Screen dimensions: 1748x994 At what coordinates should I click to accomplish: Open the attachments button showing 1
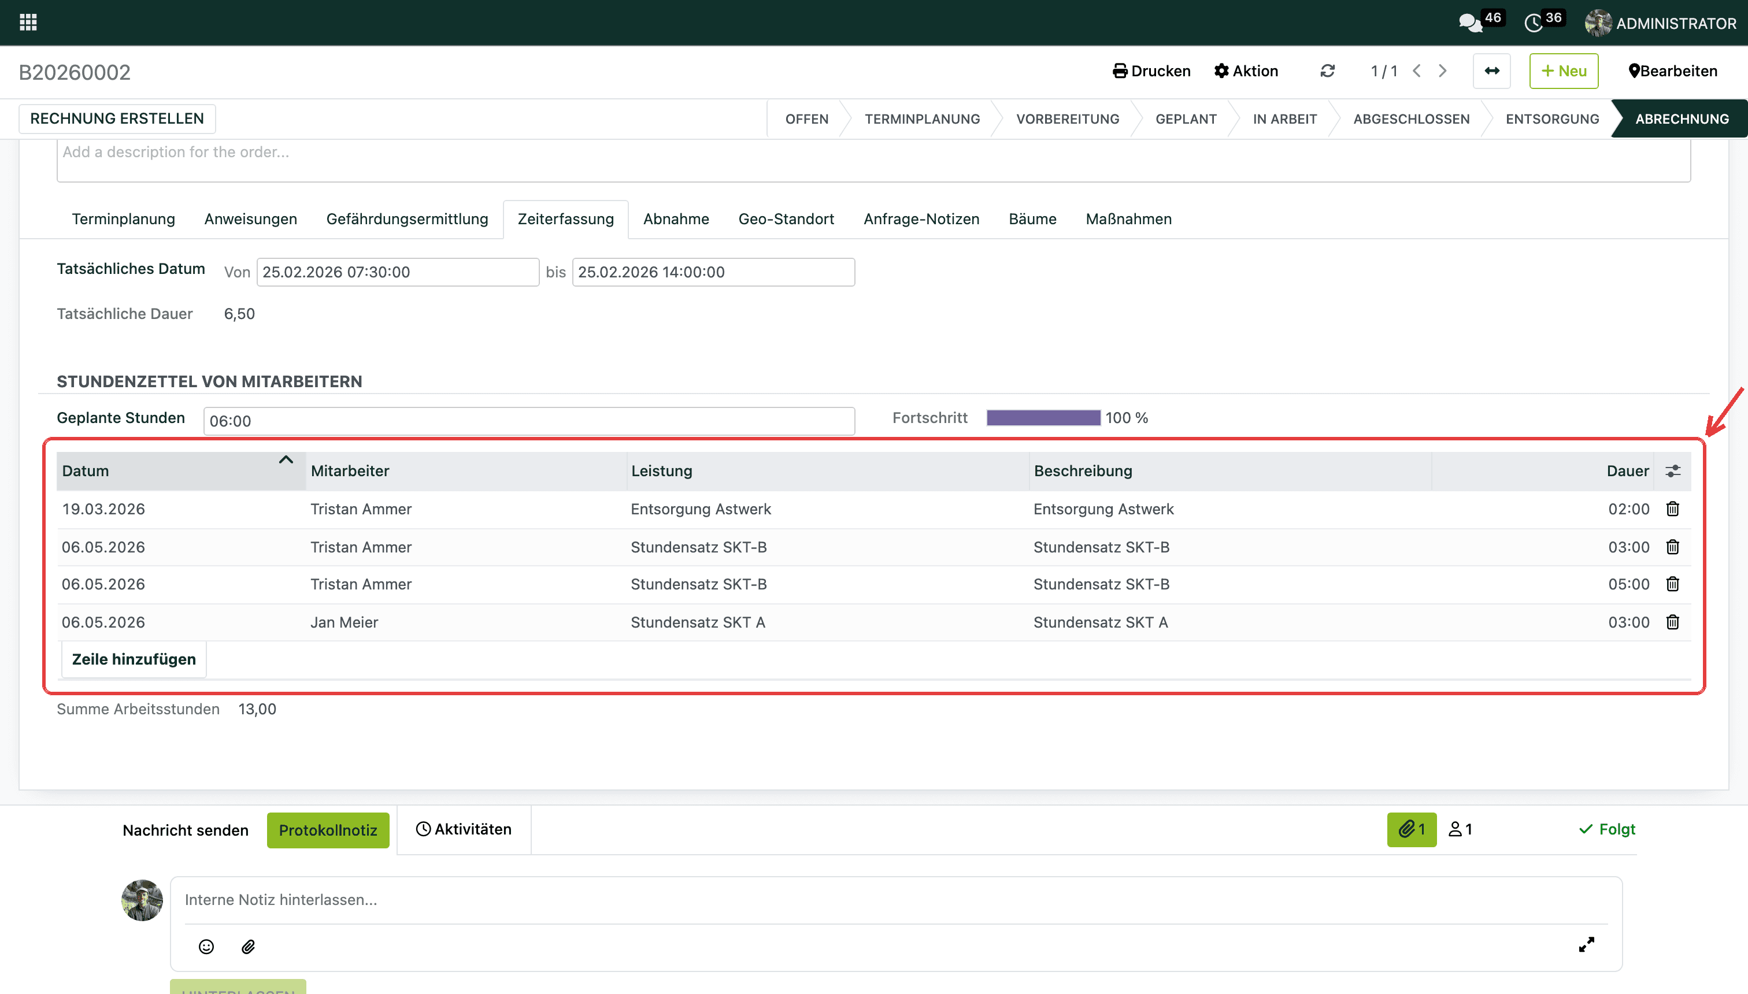pos(1412,829)
